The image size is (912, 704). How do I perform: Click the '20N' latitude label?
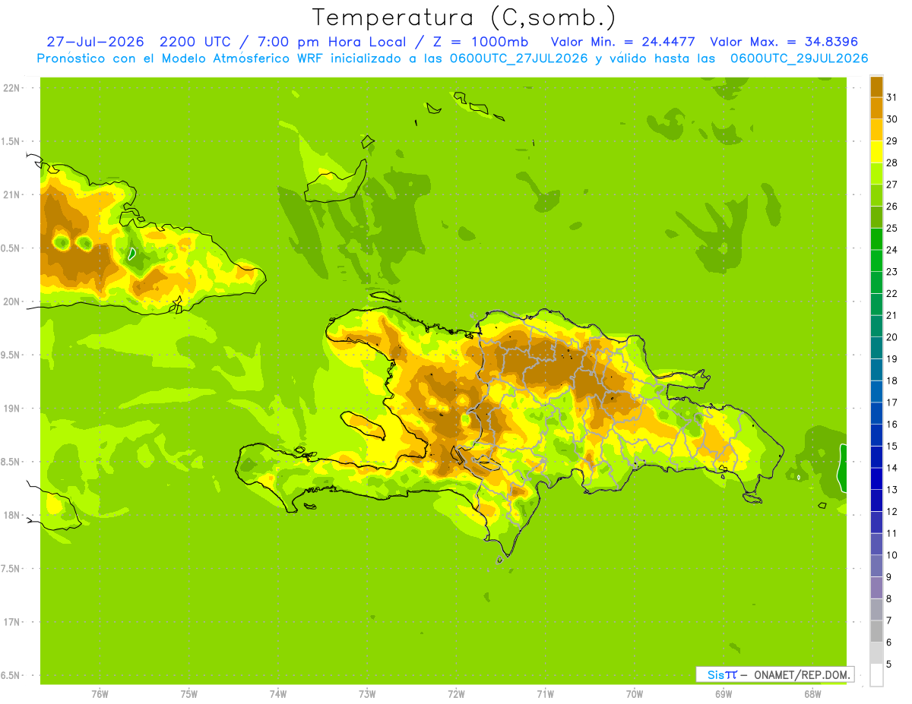pyautogui.click(x=11, y=301)
